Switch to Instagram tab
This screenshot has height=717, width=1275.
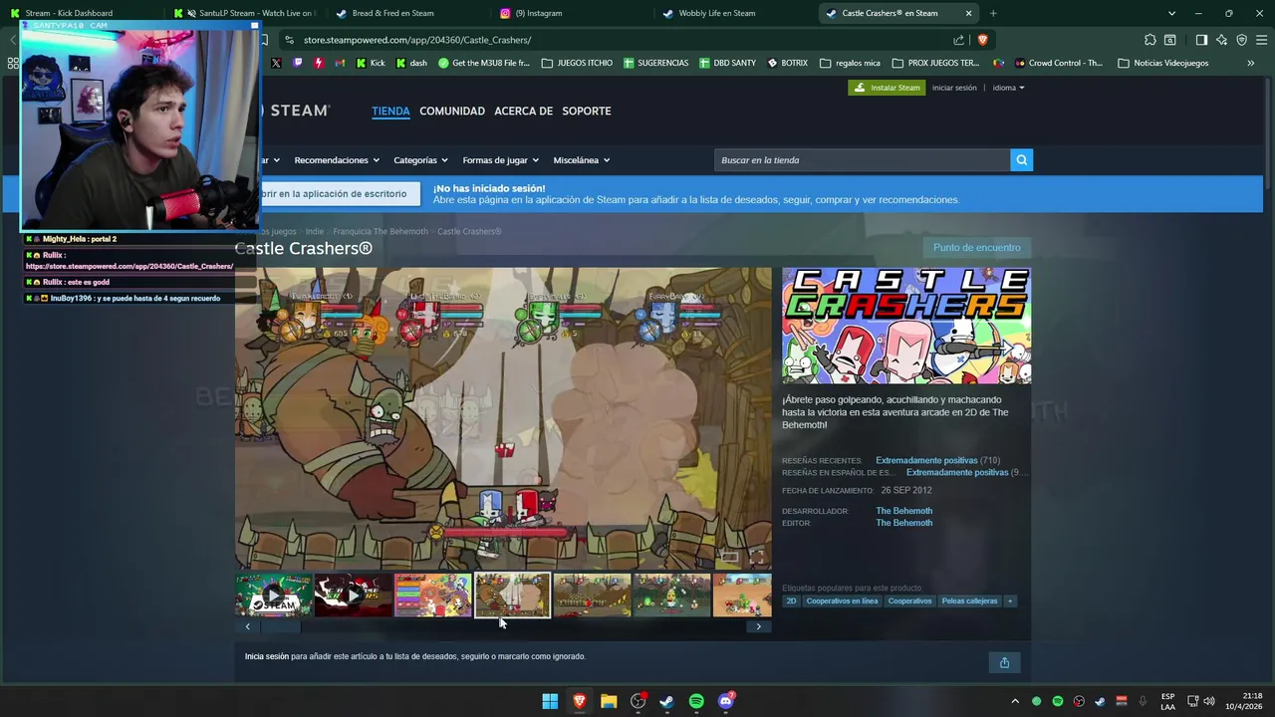[572, 13]
